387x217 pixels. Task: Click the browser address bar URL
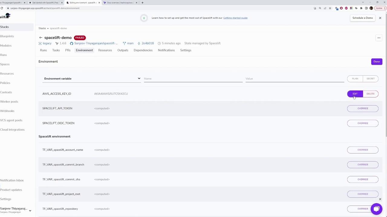tap(45, 8)
